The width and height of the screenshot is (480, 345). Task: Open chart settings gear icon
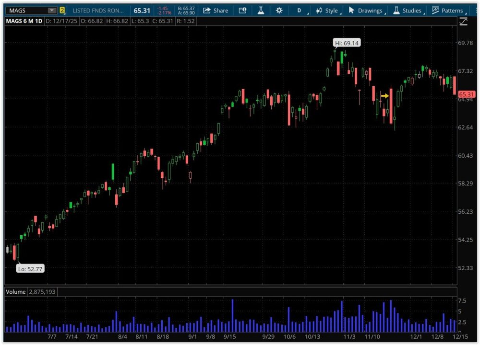pos(279,11)
